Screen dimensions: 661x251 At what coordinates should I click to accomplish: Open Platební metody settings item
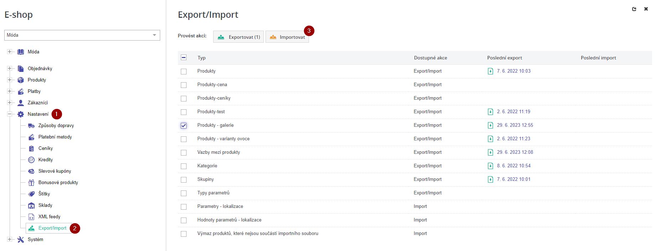pos(55,137)
